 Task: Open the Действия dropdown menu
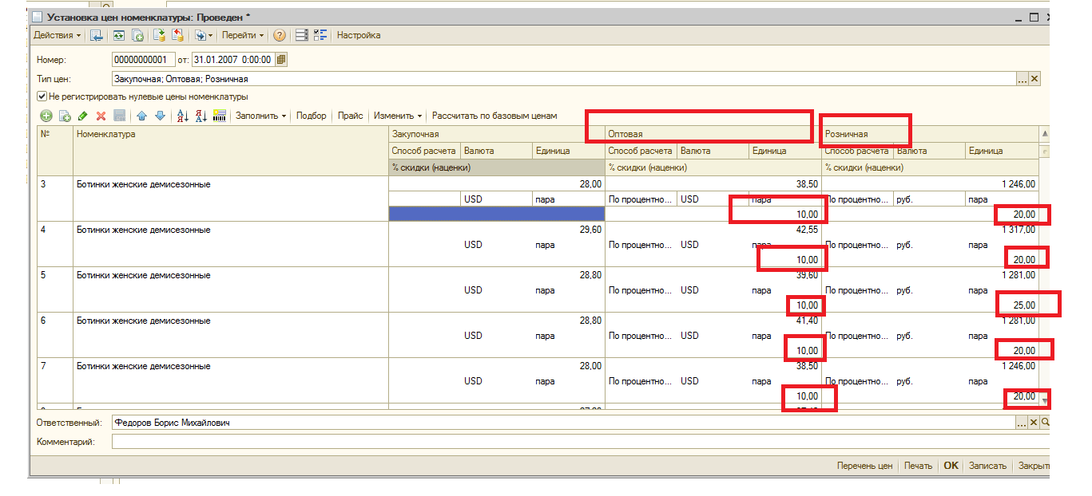57,35
